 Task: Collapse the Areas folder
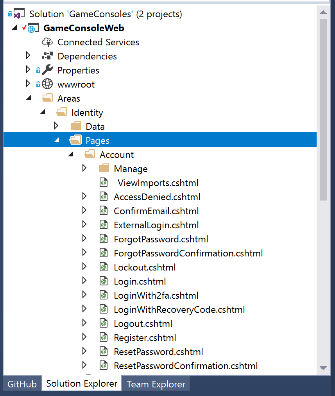[29, 98]
